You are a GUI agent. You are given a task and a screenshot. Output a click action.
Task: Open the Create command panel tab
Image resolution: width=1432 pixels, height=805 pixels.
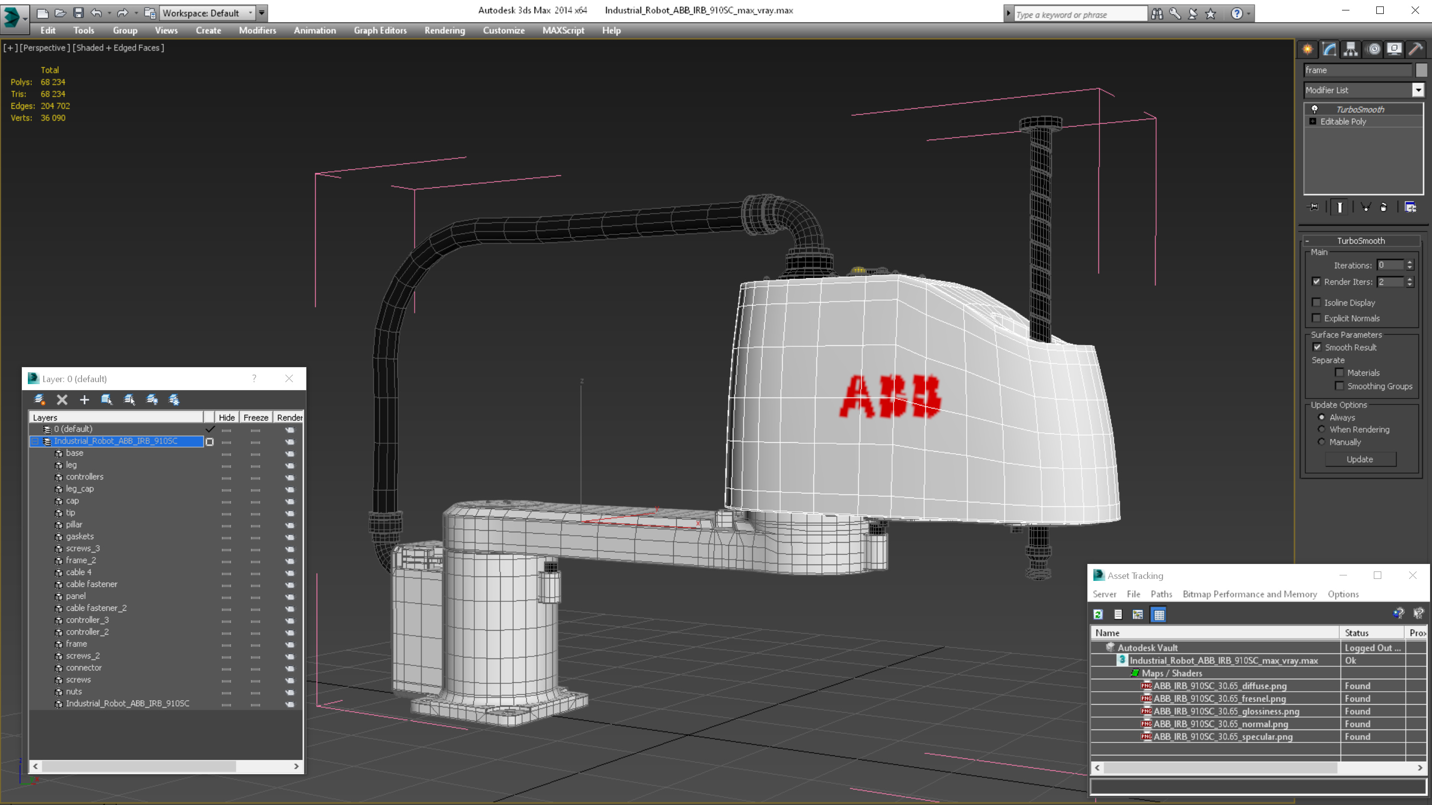(x=1308, y=50)
